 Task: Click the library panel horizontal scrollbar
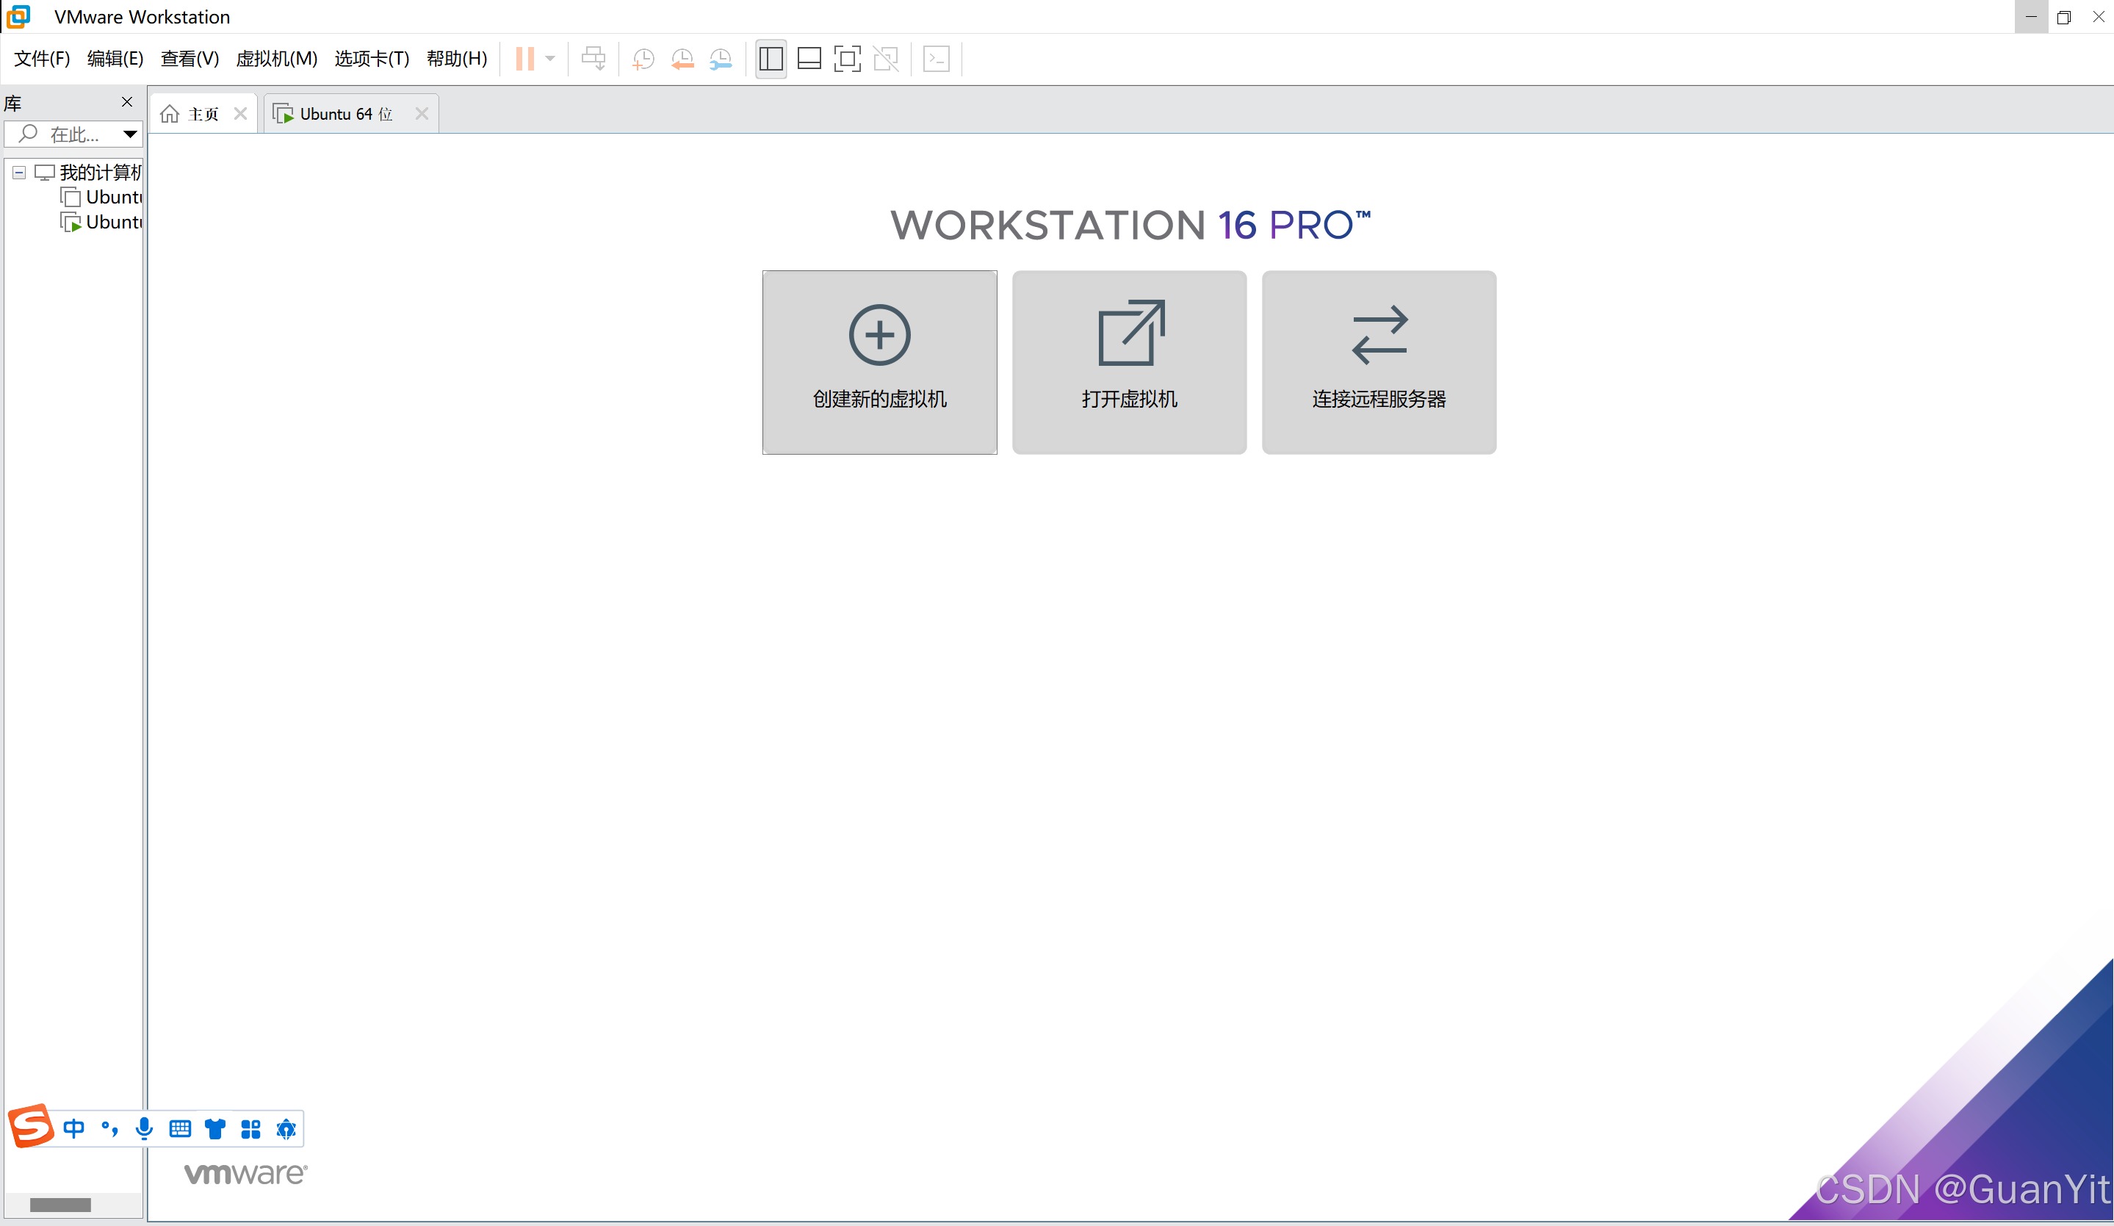click(x=60, y=1204)
